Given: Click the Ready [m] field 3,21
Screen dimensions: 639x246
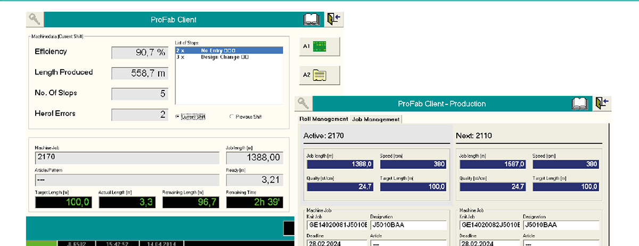Looking at the screenshot, I should click(x=255, y=179).
